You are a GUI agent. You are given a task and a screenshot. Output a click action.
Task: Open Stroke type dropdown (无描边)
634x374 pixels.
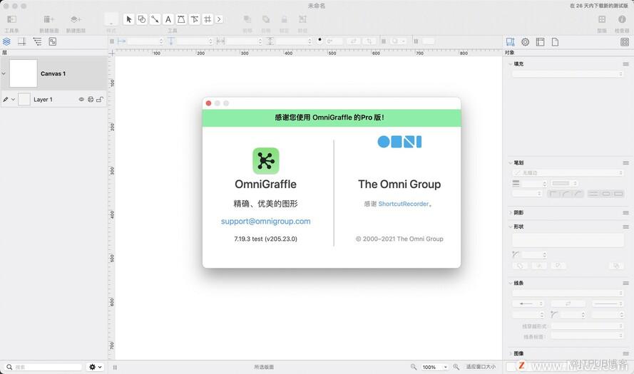(568, 173)
